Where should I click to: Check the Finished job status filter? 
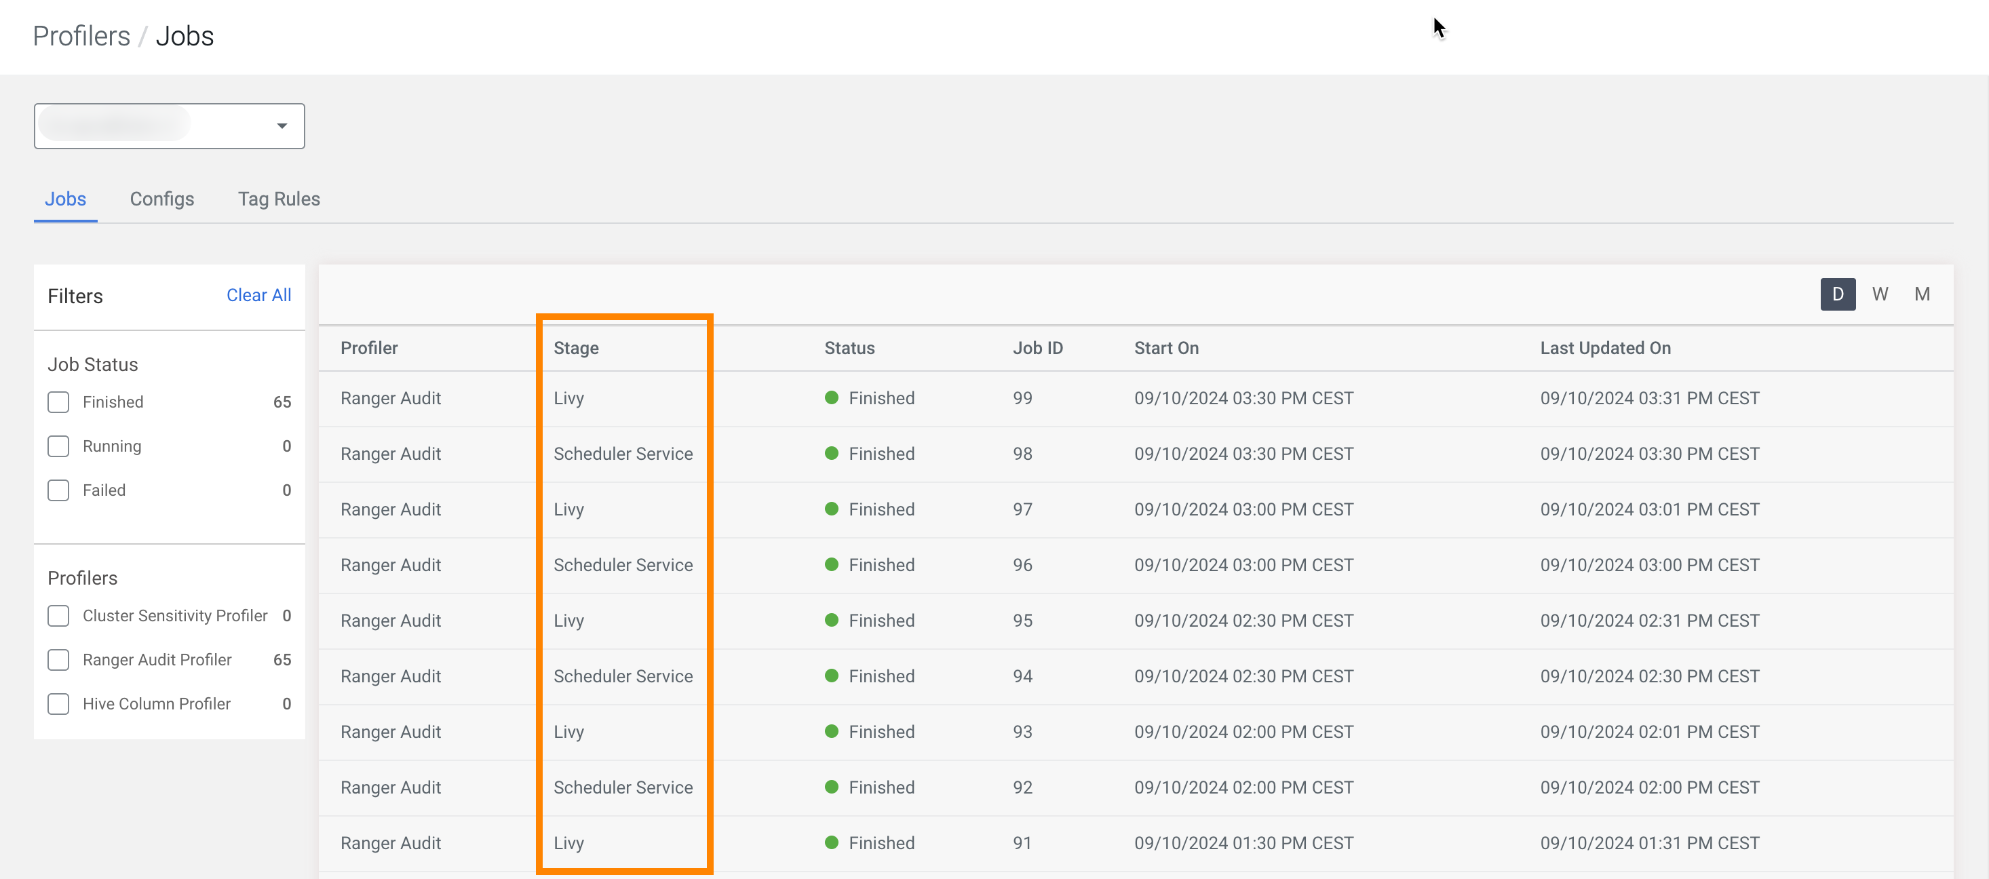pos(59,402)
